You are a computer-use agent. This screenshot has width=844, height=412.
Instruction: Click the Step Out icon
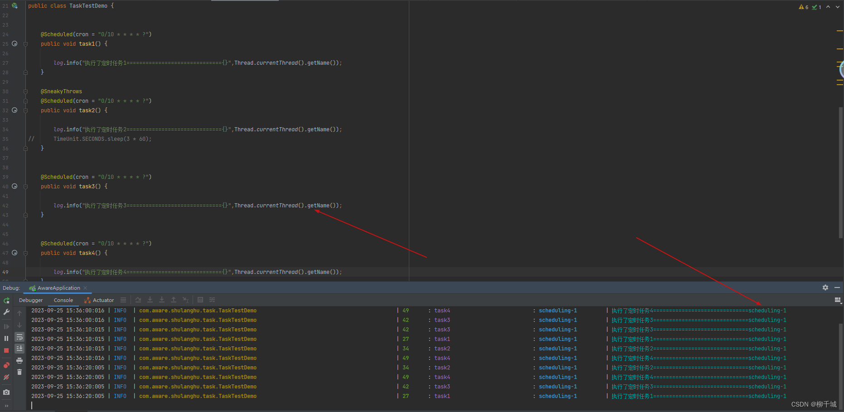click(x=174, y=300)
